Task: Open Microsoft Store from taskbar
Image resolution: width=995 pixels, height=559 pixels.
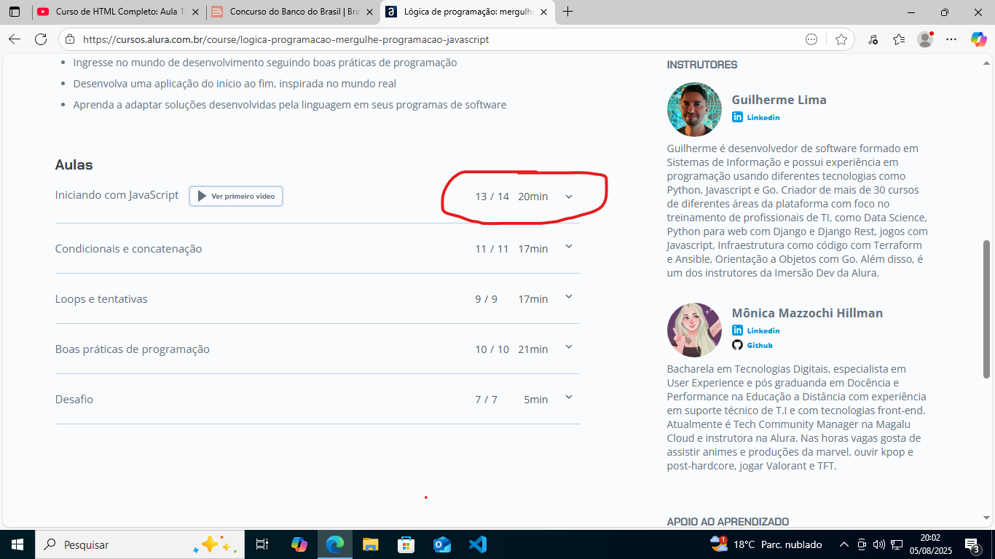Action: pos(406,544)
